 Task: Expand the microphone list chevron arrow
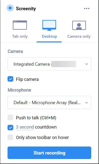[86, 103]
